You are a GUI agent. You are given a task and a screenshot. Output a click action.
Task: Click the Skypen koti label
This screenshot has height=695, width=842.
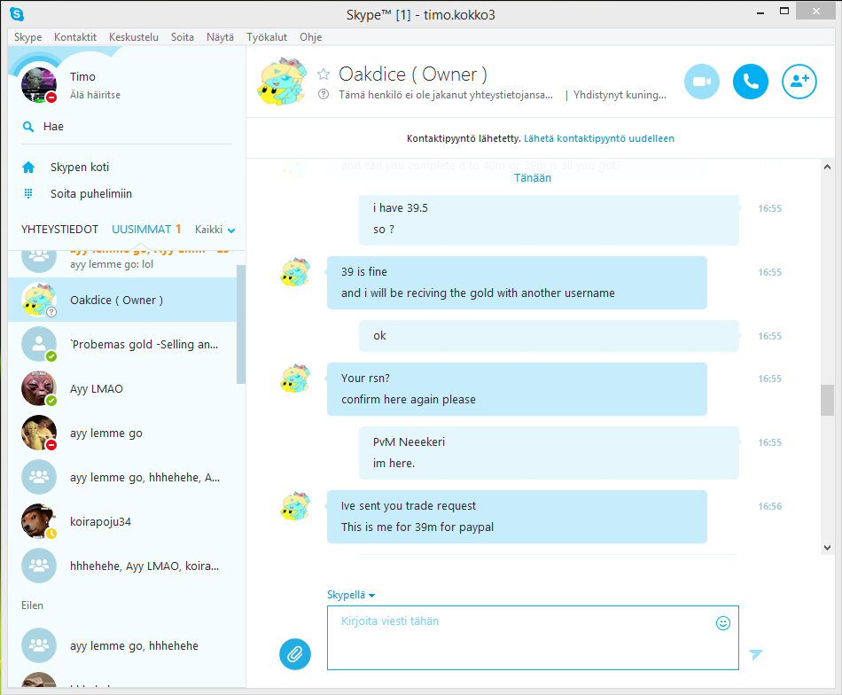[80, 167]
